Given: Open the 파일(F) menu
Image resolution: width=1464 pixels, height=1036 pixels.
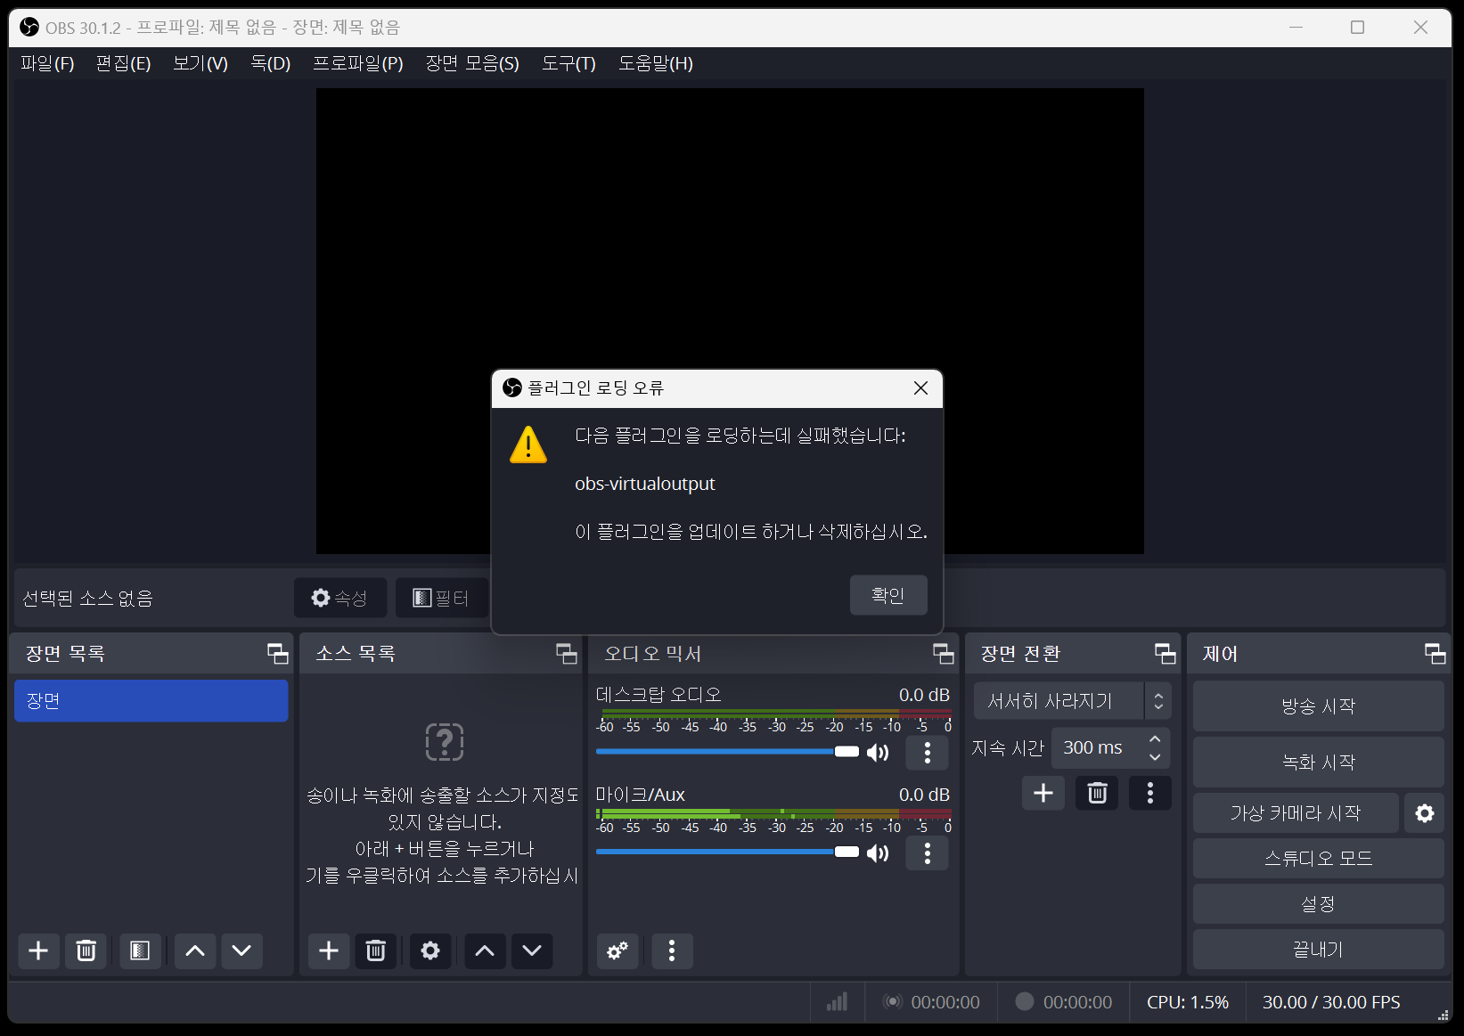Looking at the screenshot, I should pos(47,63).
